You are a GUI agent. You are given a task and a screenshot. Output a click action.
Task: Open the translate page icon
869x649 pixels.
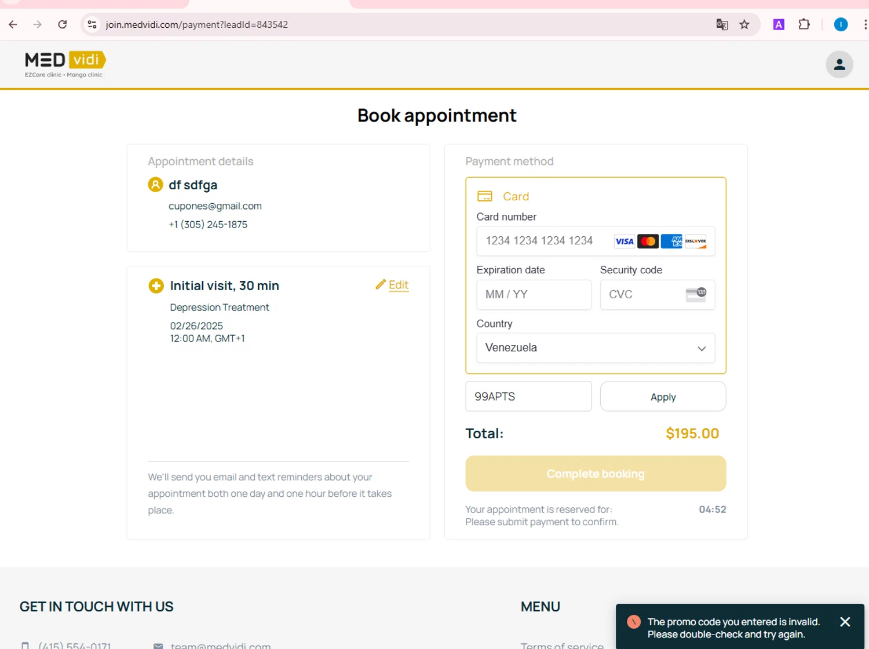pos(722,24)
